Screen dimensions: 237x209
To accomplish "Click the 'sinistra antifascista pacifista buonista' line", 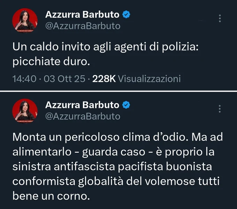I will (x=112, y=167).
